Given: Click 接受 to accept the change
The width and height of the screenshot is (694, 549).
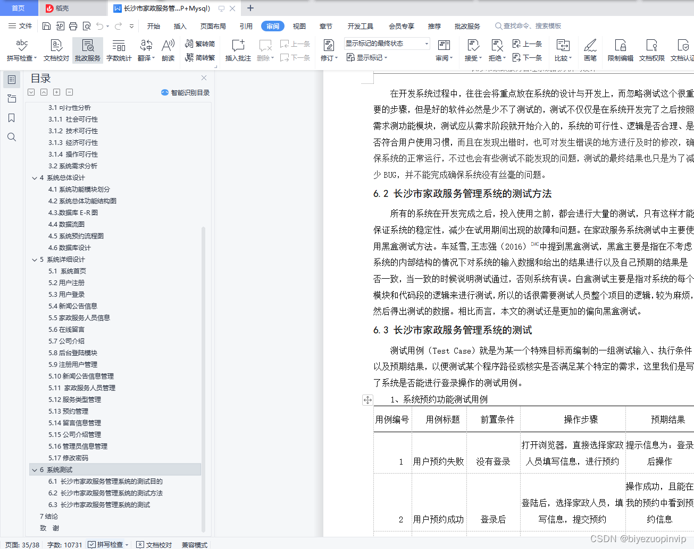Looking at the screenshot, I should 473,50.
